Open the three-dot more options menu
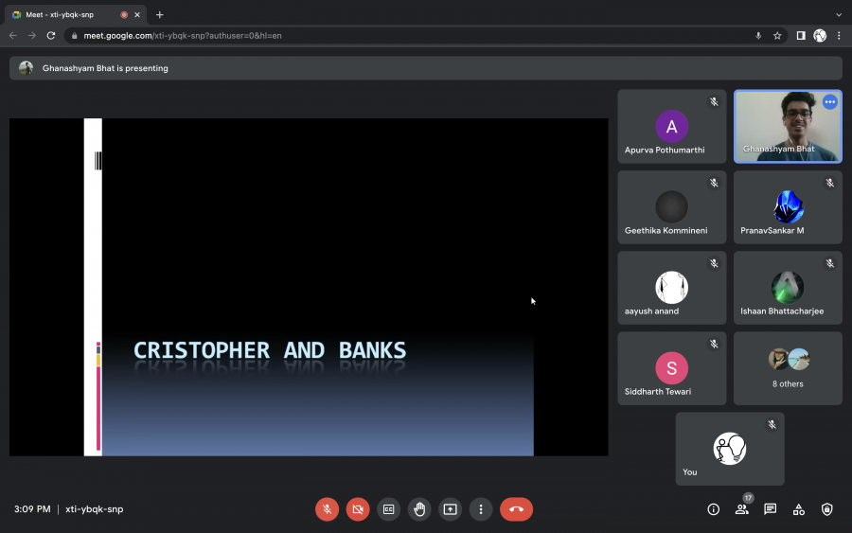 tap(481, 509)
